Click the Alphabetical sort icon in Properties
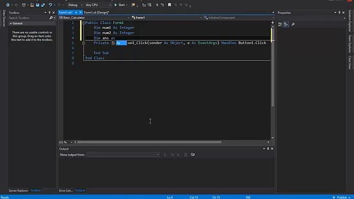The image size is (354, 199). (x=286, y=24)
